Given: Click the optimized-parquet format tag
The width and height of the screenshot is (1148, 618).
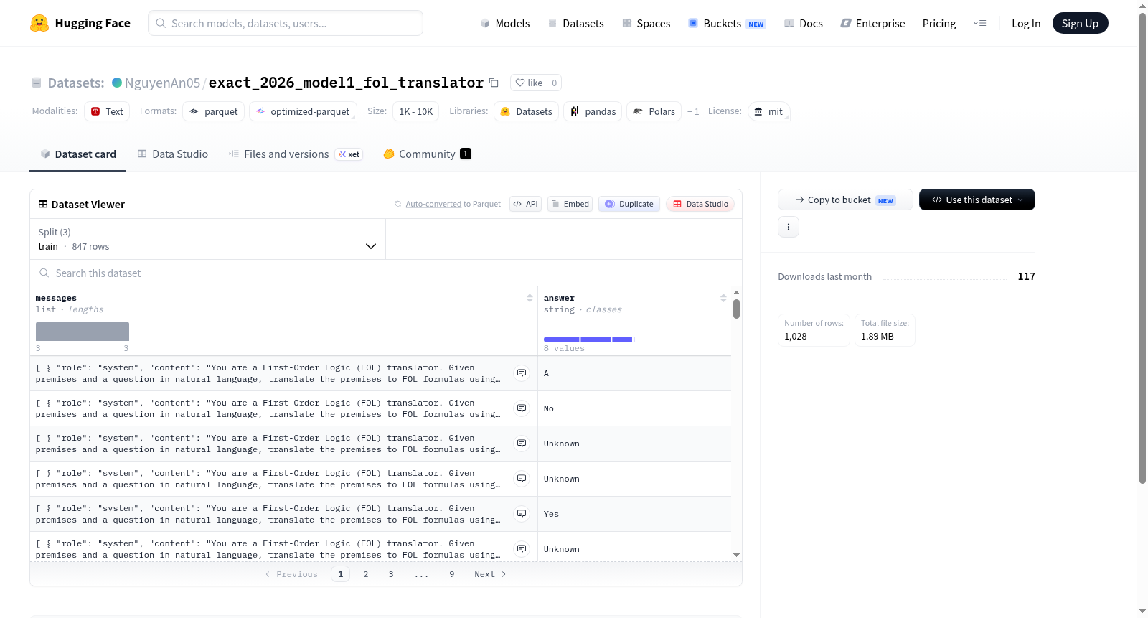Looking at the screenshot, I should tap(303, 111).
